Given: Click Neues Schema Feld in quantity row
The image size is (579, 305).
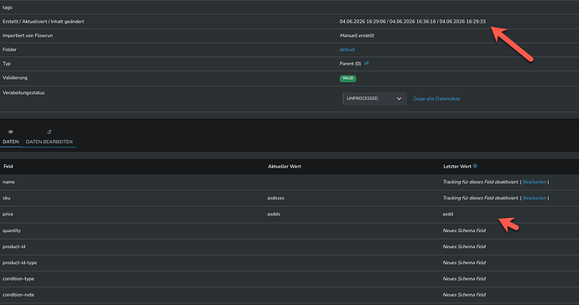Looking at the screenshot, I should (x=464, y=230).
